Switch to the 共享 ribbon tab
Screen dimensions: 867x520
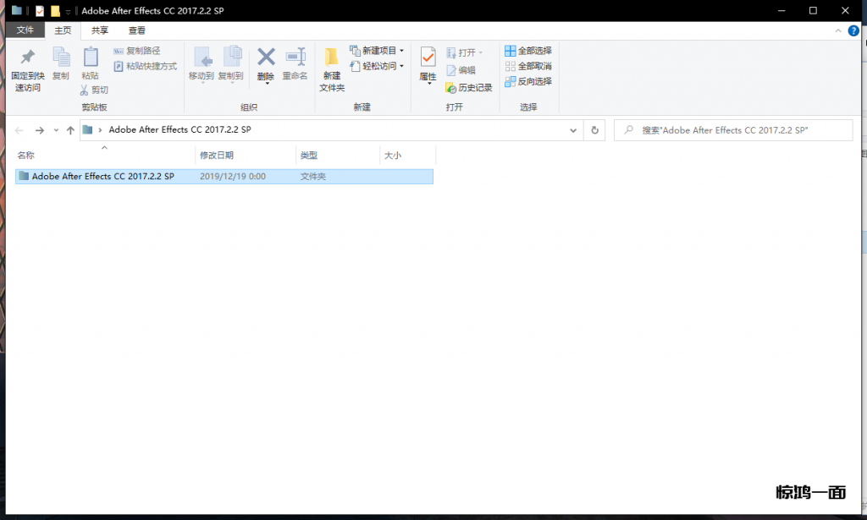point(100,30)
